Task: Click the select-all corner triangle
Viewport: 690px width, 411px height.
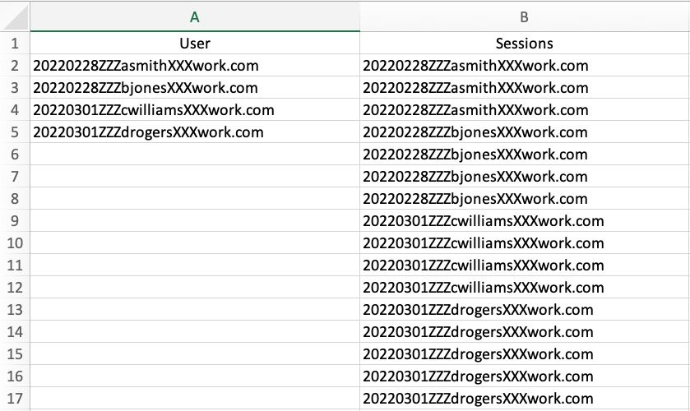Action: [15, 16]
